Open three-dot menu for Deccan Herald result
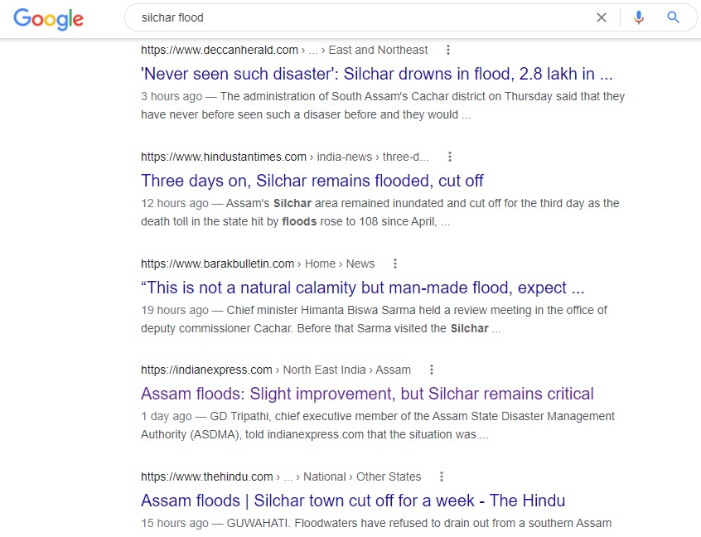Image resolution: width=701 pixels, height=537 pixels. (448, 50)
